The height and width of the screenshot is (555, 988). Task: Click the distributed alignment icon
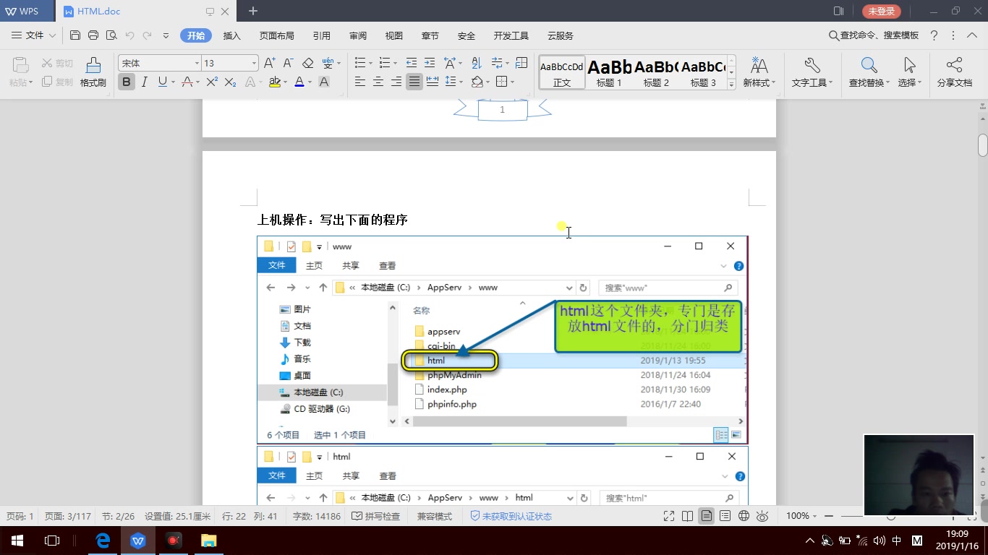433,82
